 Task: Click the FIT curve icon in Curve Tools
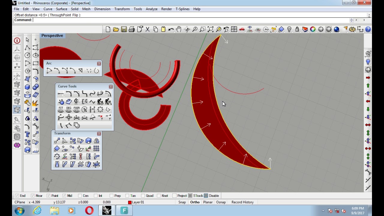tap(61, 109)
